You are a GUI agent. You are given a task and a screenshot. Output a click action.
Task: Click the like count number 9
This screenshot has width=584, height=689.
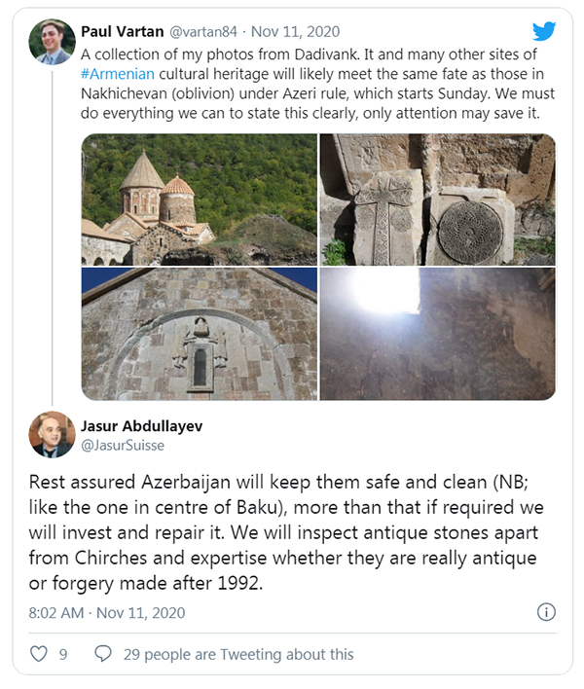coord(63,654)
